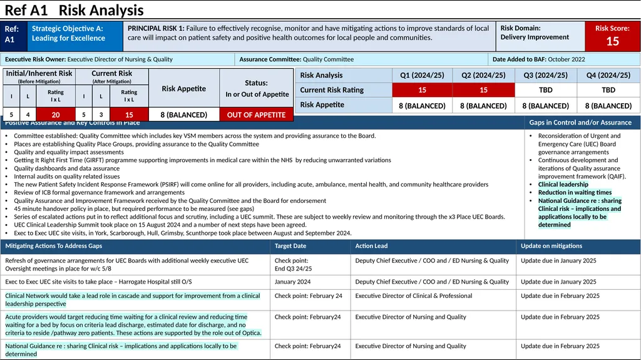Click 'Update due in February 2025' in the Clinical Network row
This screenshot has height=360, width=641.
(x=560, y=296)
